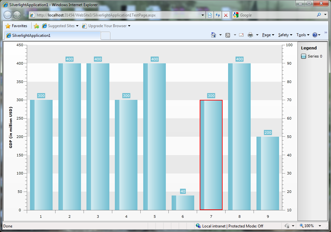Viewport: 331px width, 232px height.
Task: Refresh the page with the refresh icon
Action: 218,15
